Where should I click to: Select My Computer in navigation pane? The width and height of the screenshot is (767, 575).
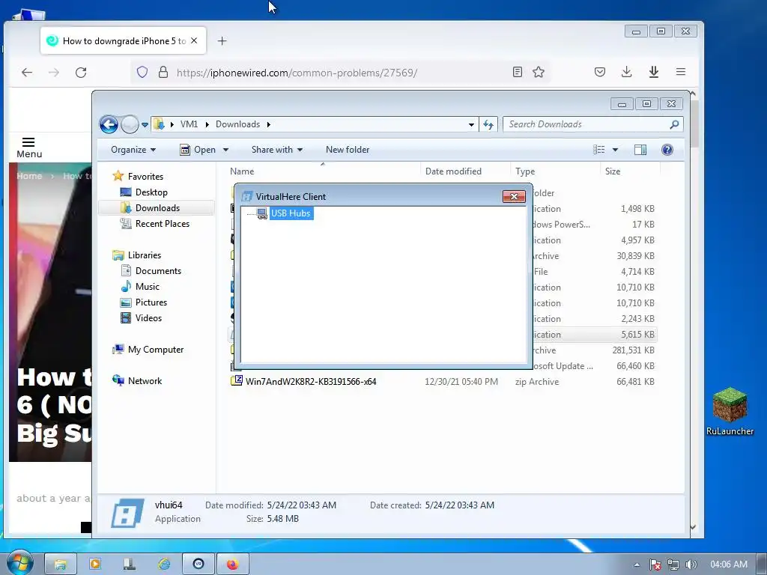coord(156,350)
